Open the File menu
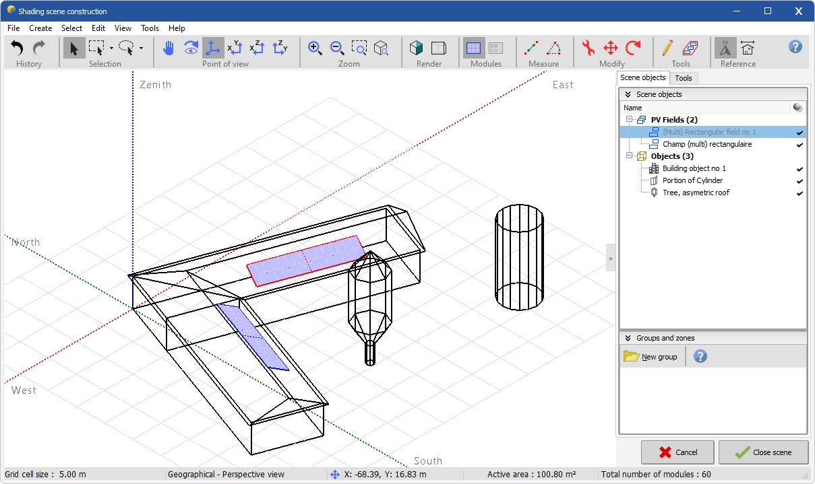815x484 pixels. (x=13, y=28)
